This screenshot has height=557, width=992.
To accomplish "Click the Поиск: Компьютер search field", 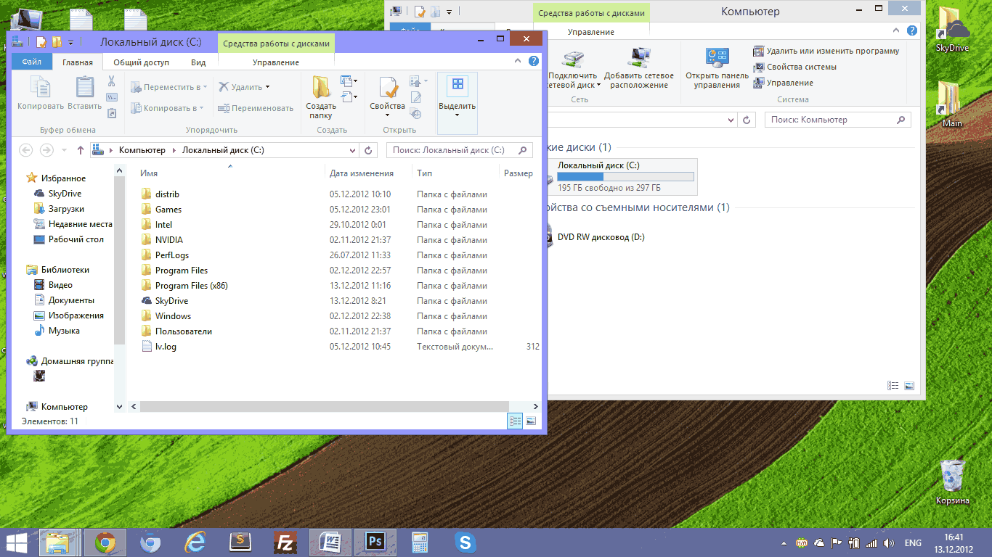I will (837, 120).
